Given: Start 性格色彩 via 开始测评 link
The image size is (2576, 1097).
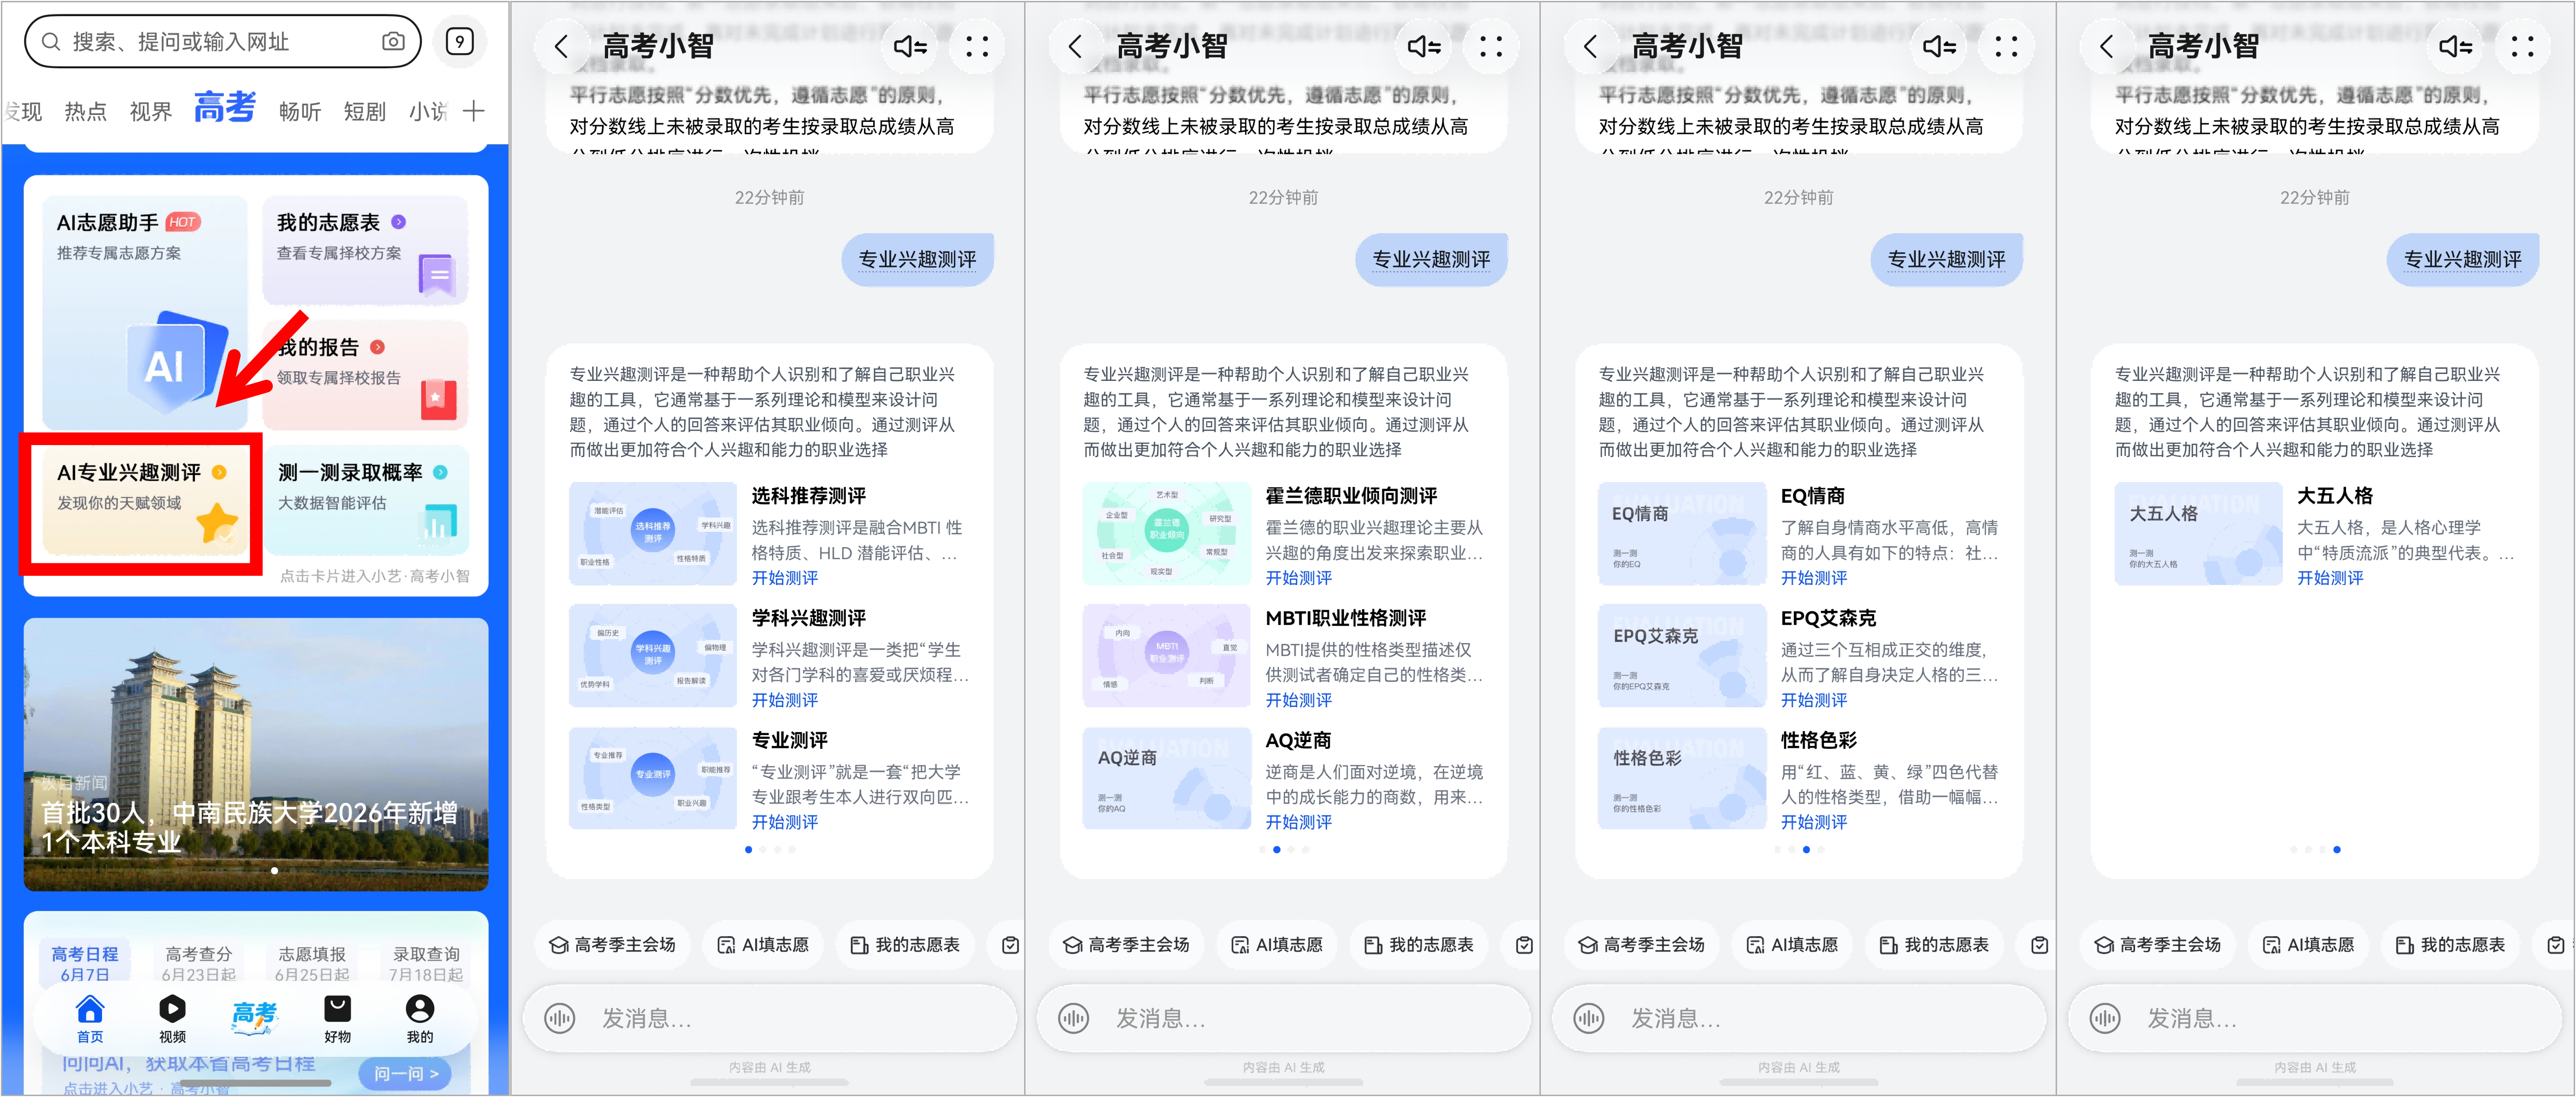Looking at the screenshot, I should [x=1814, y=822].
